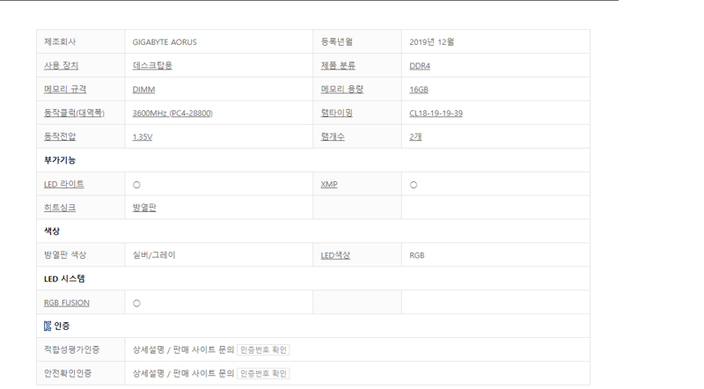Click the DIMM value link
Image resolution: width=704 pixels, height=389 pixels.
click(x=143, y=90)
